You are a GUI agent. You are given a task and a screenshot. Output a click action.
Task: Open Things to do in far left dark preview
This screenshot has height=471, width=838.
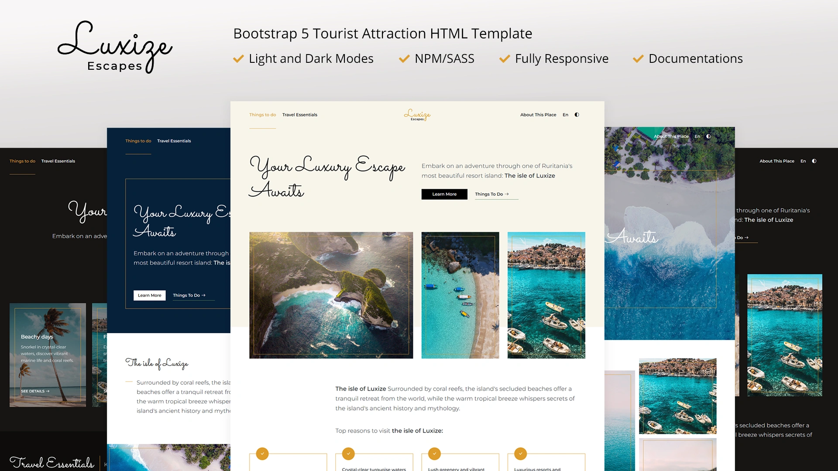coord(23,161)
